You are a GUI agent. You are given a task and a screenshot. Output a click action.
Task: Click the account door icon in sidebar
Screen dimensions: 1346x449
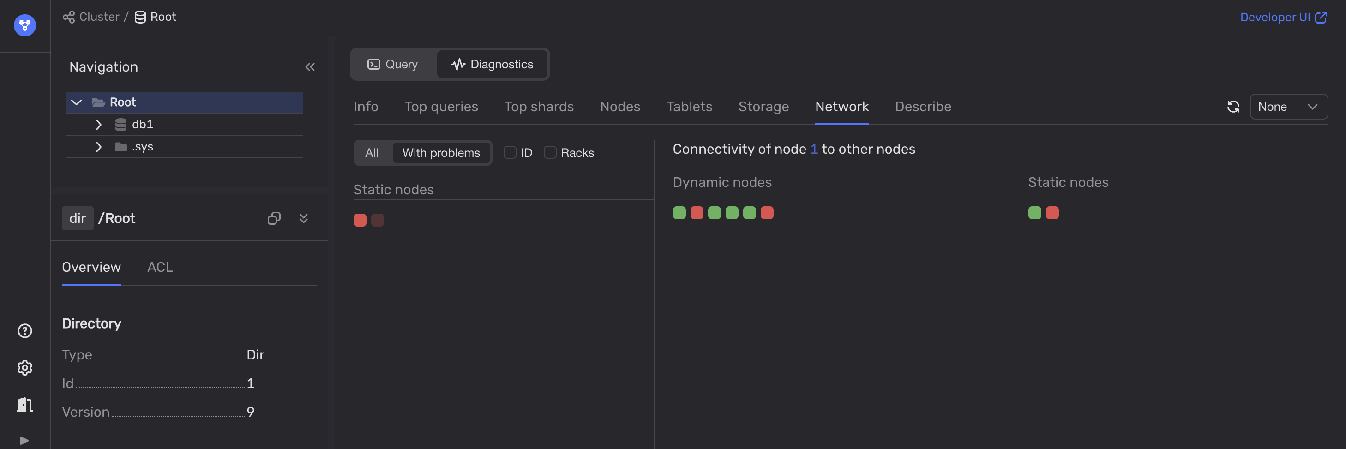[x=24, y=405]
